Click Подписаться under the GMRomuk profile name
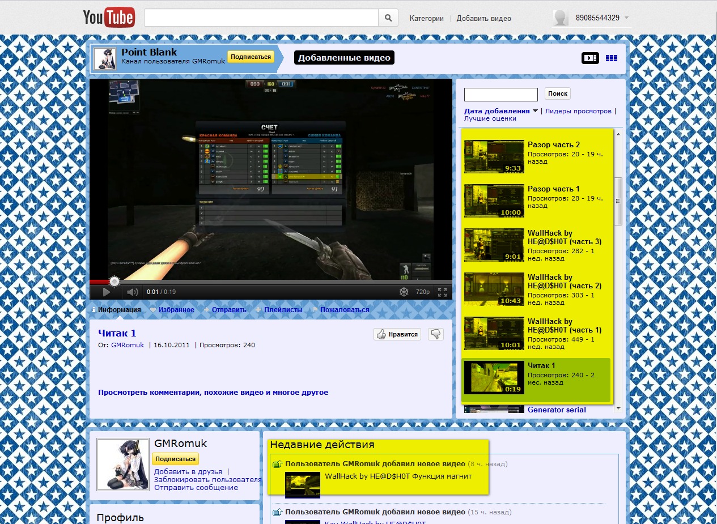Image resolution: width=717 pixels, height=524 pixels. pos(175,459)
